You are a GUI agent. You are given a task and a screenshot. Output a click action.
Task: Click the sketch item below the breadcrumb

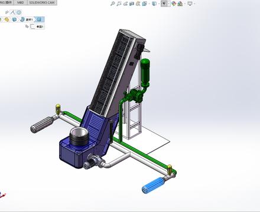coord(37,26)
